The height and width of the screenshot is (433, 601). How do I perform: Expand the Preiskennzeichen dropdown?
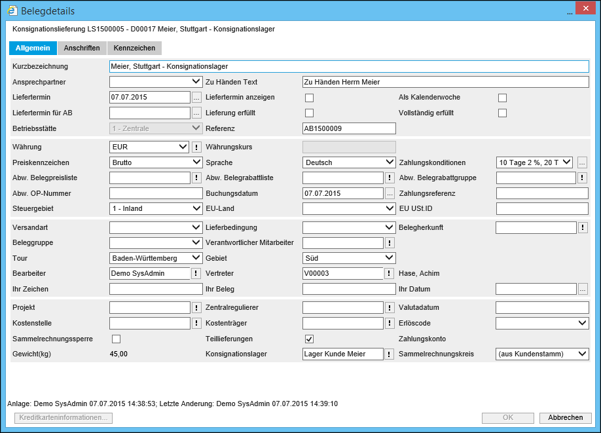(156, 162)
